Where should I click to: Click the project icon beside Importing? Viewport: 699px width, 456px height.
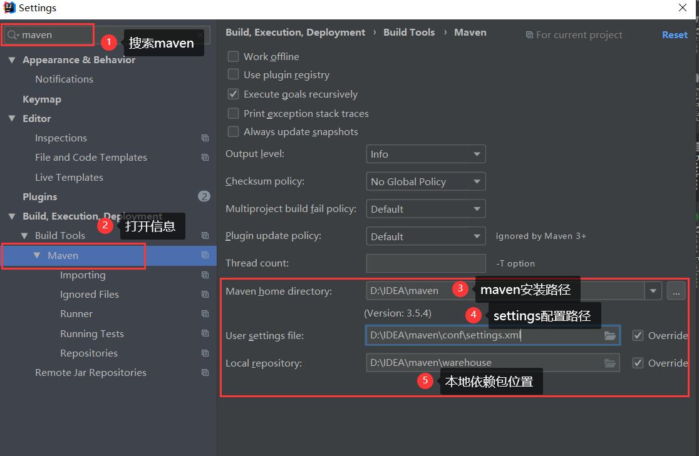pyautogui.click(x=205, y=275)
